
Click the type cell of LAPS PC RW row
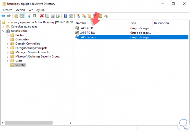pos(141,33)
